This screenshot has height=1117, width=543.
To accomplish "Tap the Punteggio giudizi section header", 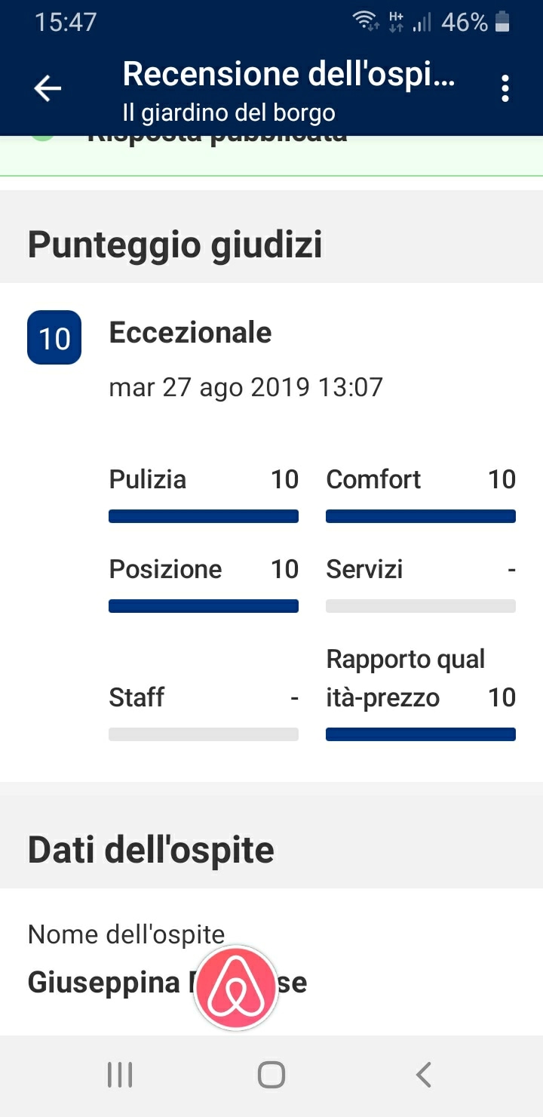I will 175,246.
